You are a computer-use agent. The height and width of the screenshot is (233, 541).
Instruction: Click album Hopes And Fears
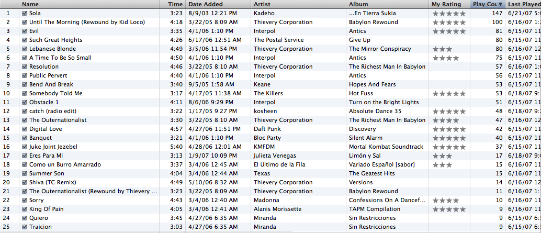tap(373, 85)
